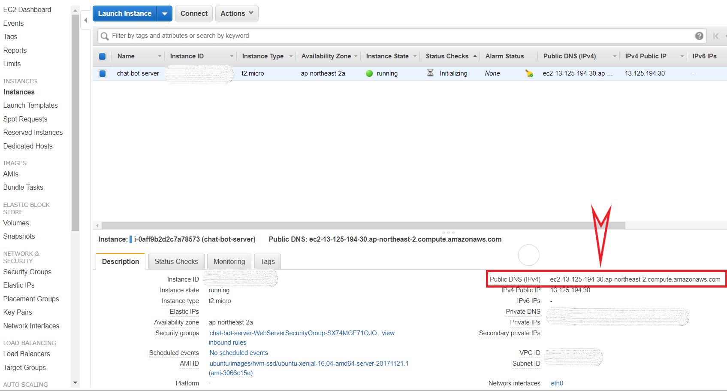Collapse the left navigation pane arrow
Screen dimensions: 727x391
click(86, 20)
